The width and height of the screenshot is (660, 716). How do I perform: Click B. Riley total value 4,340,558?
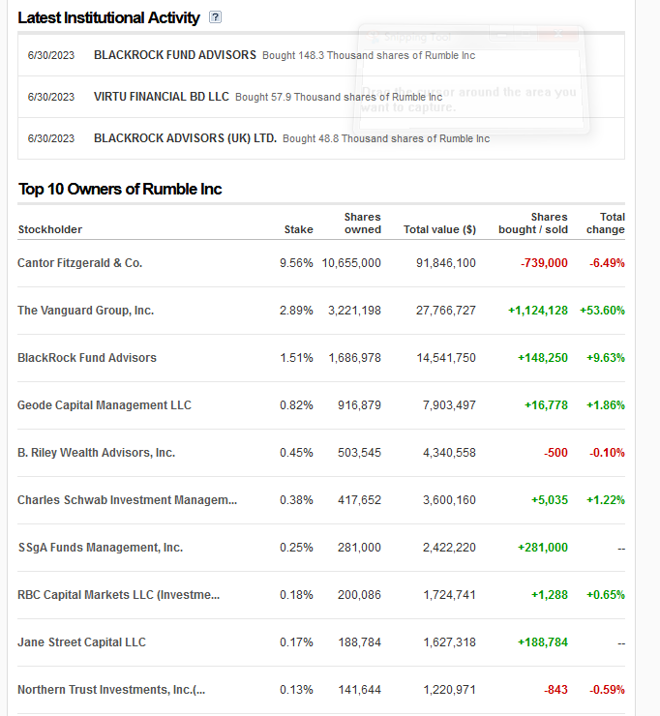click(449, 453)
